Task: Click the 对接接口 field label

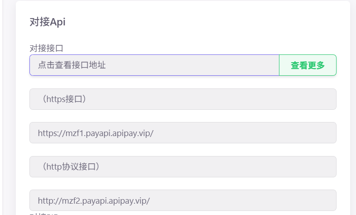Action: click(x=46, y=48)
